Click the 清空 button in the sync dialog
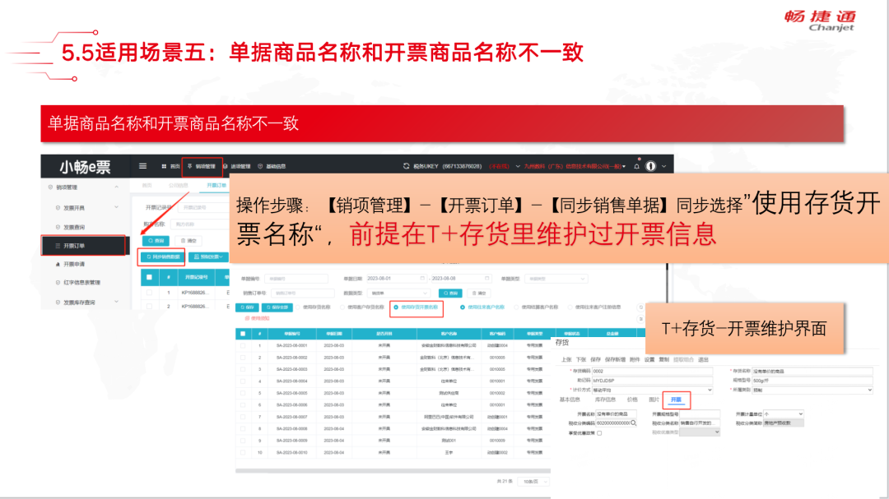The image size is (889, 499). point(478,293)
